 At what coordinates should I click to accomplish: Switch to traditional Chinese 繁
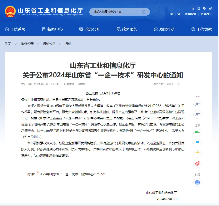coord(179,14)
